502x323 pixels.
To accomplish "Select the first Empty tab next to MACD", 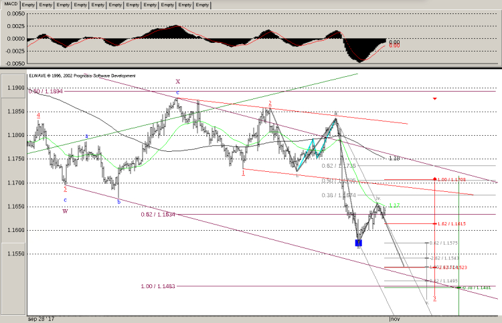I will [27, 4].
